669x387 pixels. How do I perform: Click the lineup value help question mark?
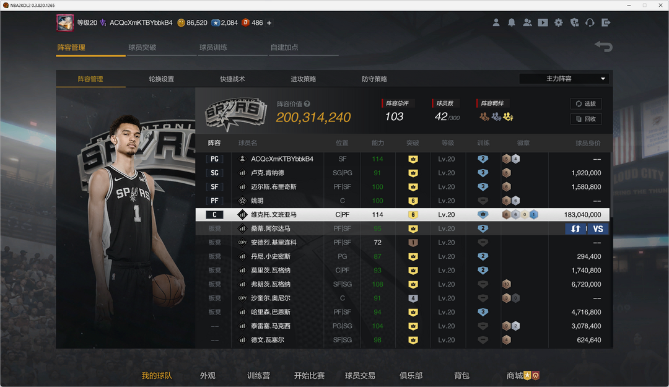click(x=307, y=103)
